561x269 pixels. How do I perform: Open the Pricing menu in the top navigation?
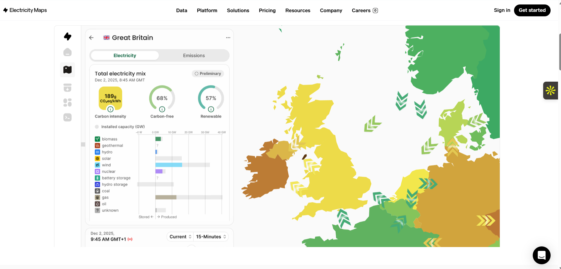coord(267,10)
